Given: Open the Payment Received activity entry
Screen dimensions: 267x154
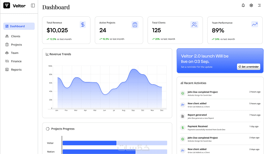Looking at the screenshot, I should click(220, 128).
